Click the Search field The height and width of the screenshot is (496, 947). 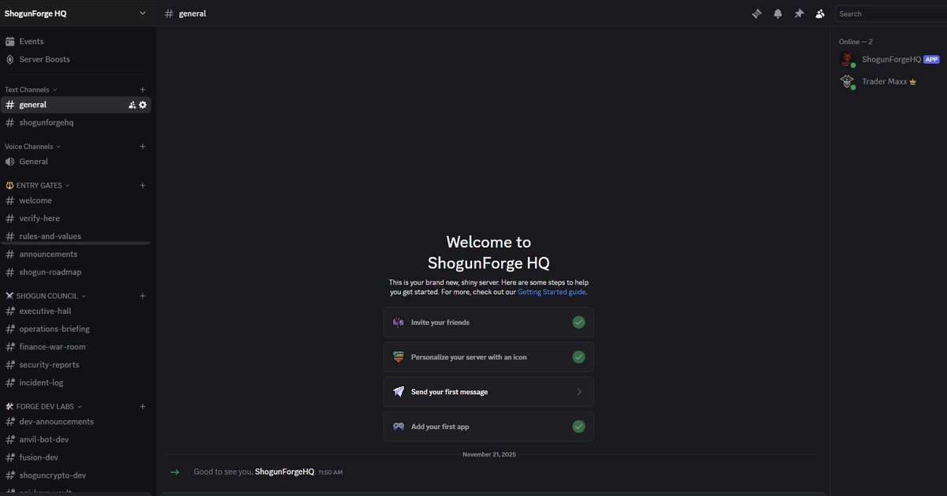click(890, 13)
